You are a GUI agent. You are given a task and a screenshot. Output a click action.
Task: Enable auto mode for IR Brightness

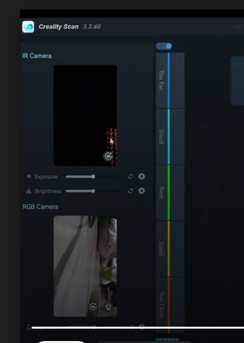[x=141, y=191]
